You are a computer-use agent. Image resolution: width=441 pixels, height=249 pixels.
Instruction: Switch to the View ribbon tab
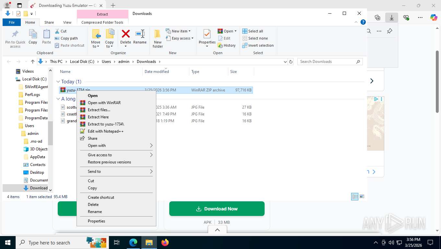click(67, 22)
